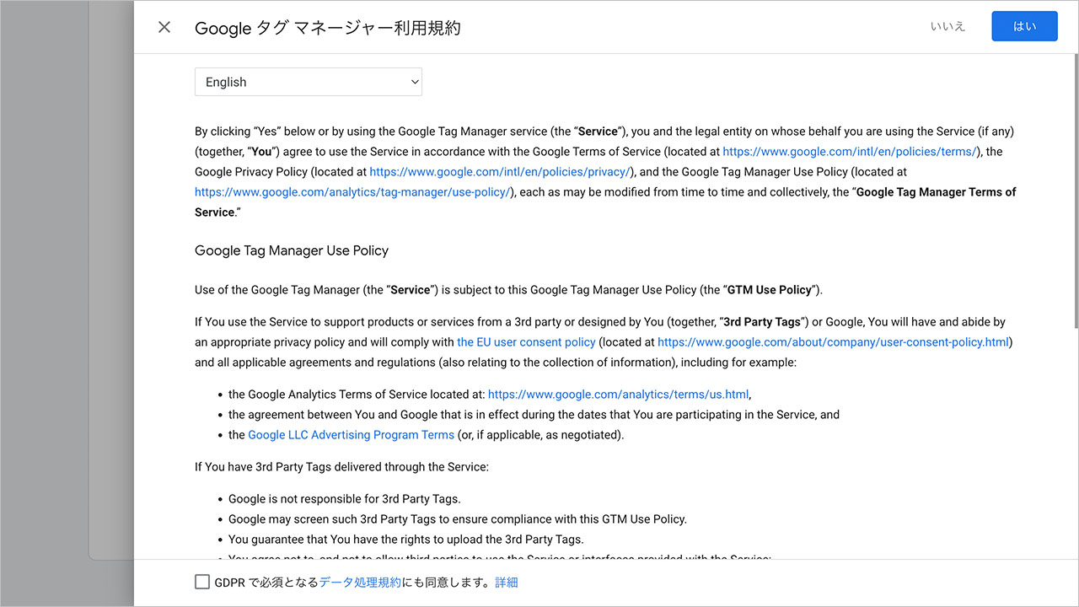Open the Google Privacy Policy link
The width and height of the screenshot is (1079, 607).
(x=501, y=171)
